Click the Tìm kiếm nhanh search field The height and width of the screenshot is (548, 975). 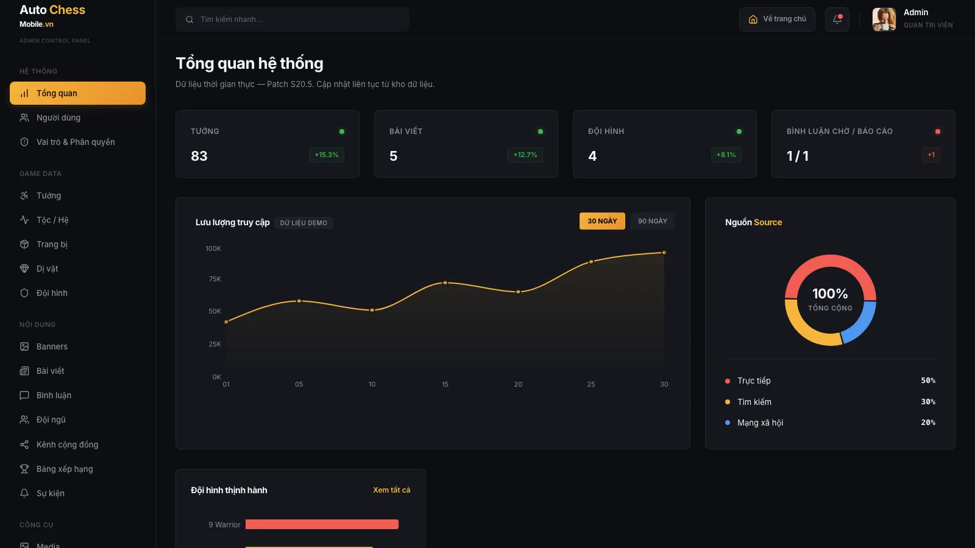292,19
